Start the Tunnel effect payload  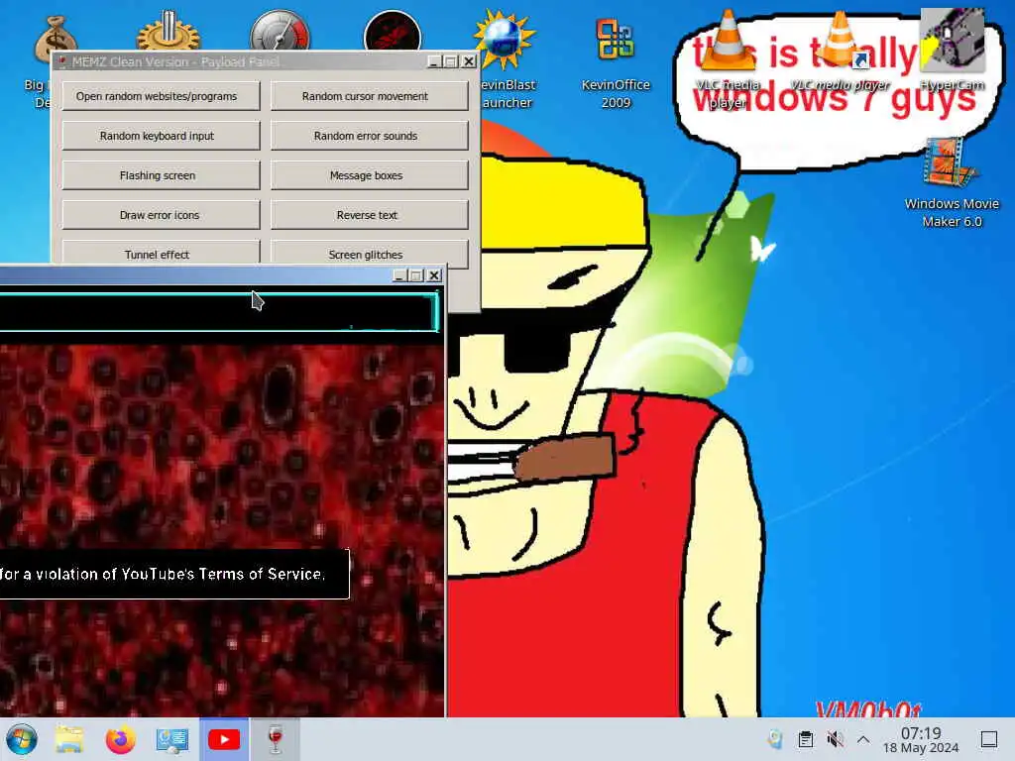(162, 253)
